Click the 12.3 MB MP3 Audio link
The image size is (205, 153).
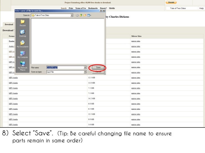[x=13, y=78]
